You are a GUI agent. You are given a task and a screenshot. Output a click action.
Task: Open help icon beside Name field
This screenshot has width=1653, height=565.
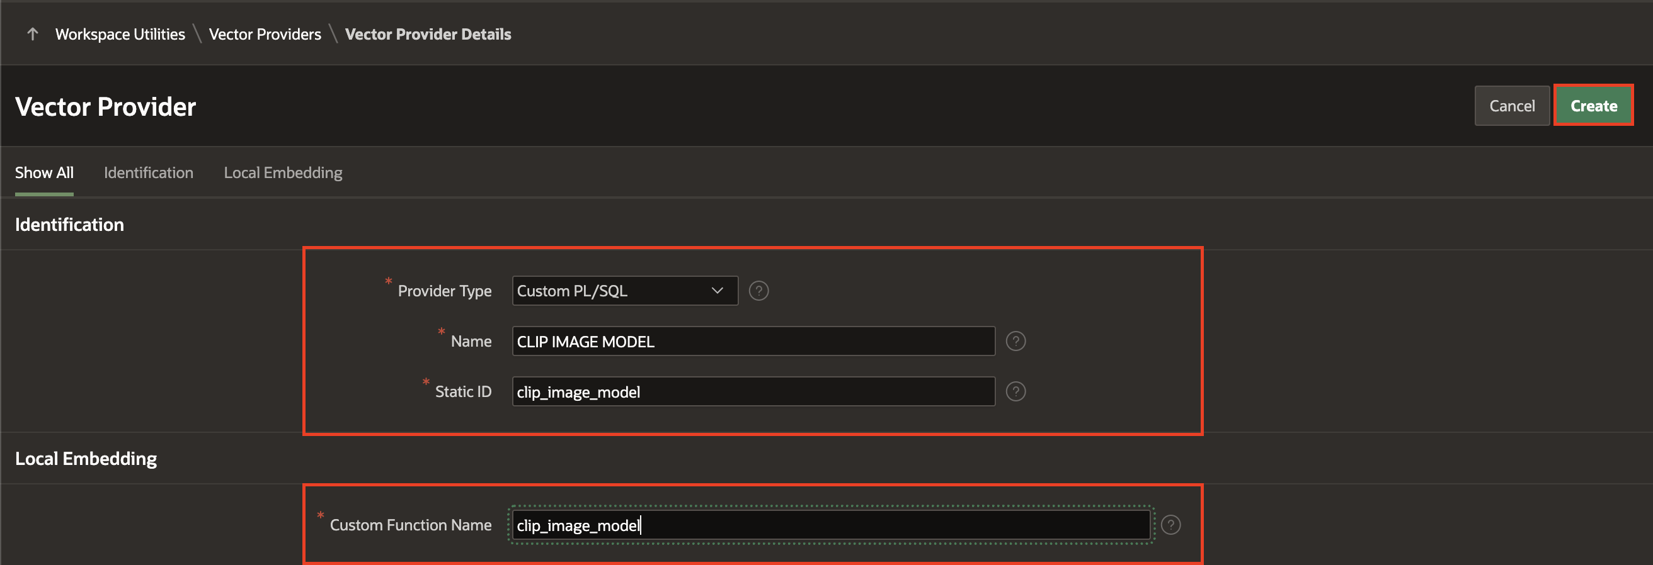(x=1015, y=342)
